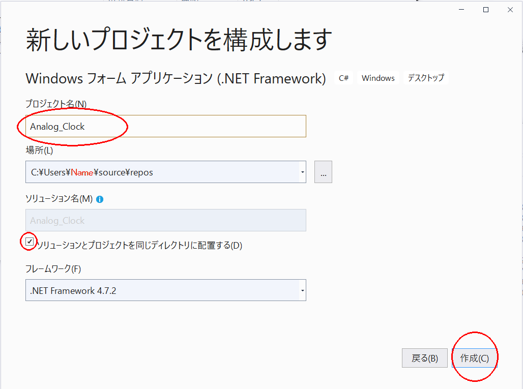This screenshot has height=389, width=523.
Task: Click the same-directory checkbox label text
Action: 139,245
